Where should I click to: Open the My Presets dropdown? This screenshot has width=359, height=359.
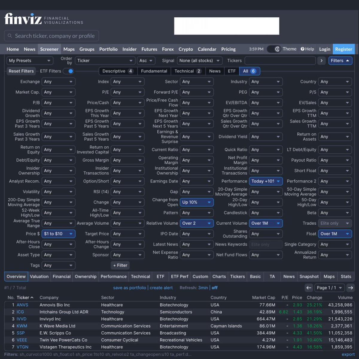coord(30,60)
